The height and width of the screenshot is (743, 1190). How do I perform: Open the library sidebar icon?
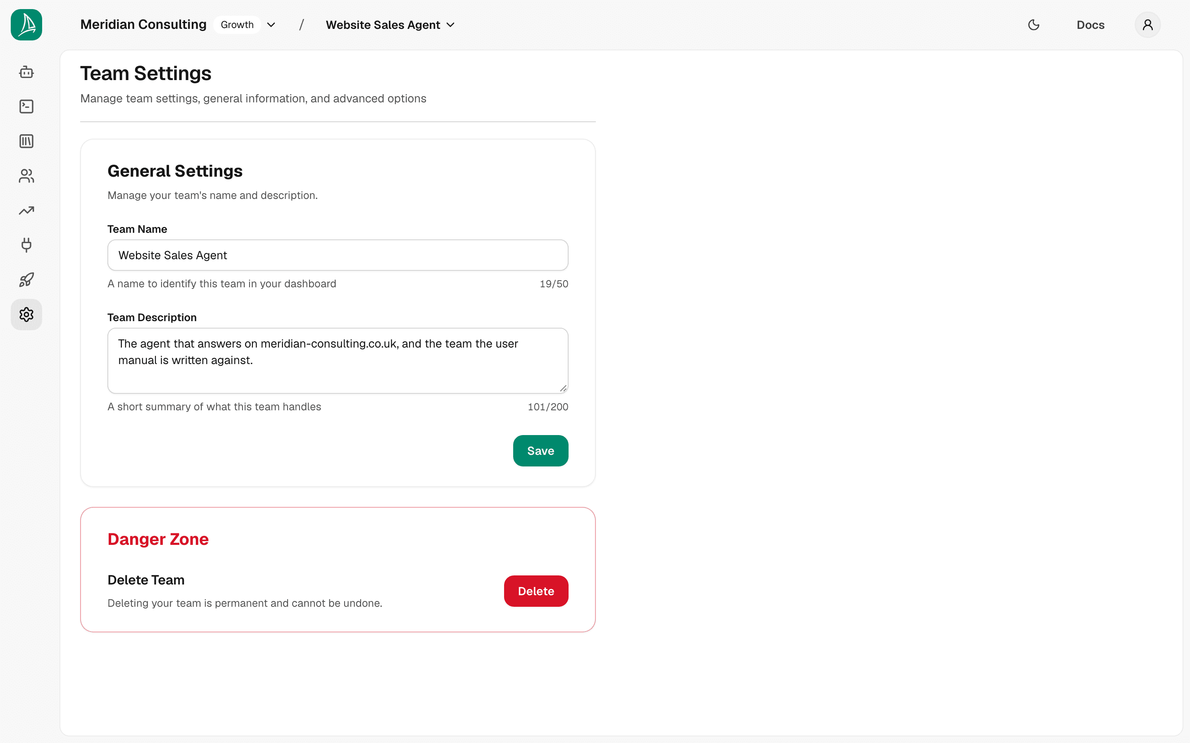point(26,142)
